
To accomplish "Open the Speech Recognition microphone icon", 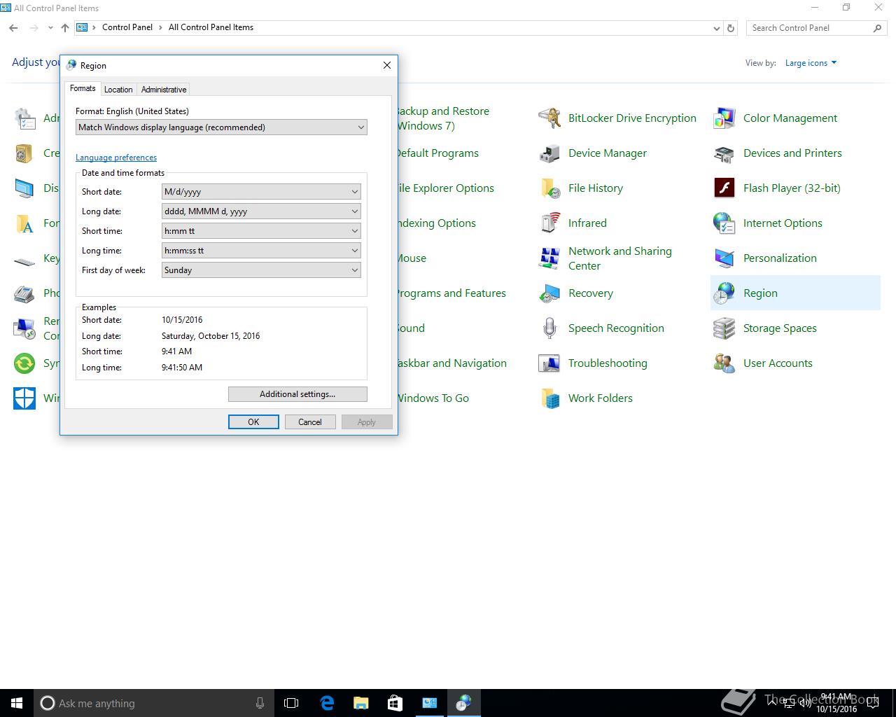I will (x=549, y=328).
